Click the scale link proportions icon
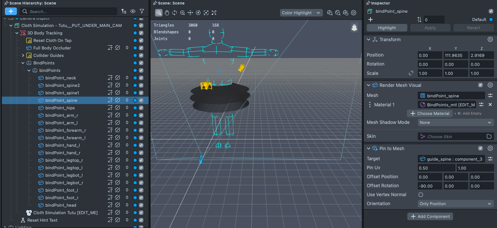Image resolution: width=497 pixels, height=228 pixels. click(411, 73)
